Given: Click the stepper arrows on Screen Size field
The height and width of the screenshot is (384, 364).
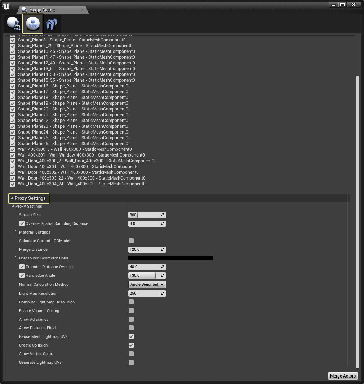Looking at the screenshot, I should [x=163, y=215].
